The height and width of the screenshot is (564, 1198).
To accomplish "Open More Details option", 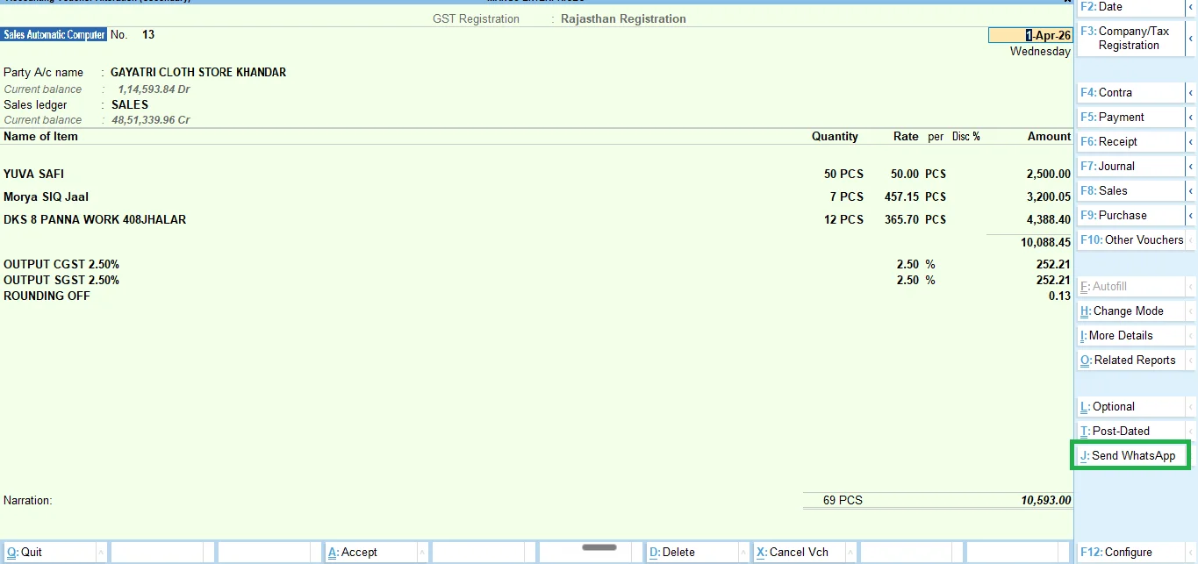I will tap(1131, 336).
